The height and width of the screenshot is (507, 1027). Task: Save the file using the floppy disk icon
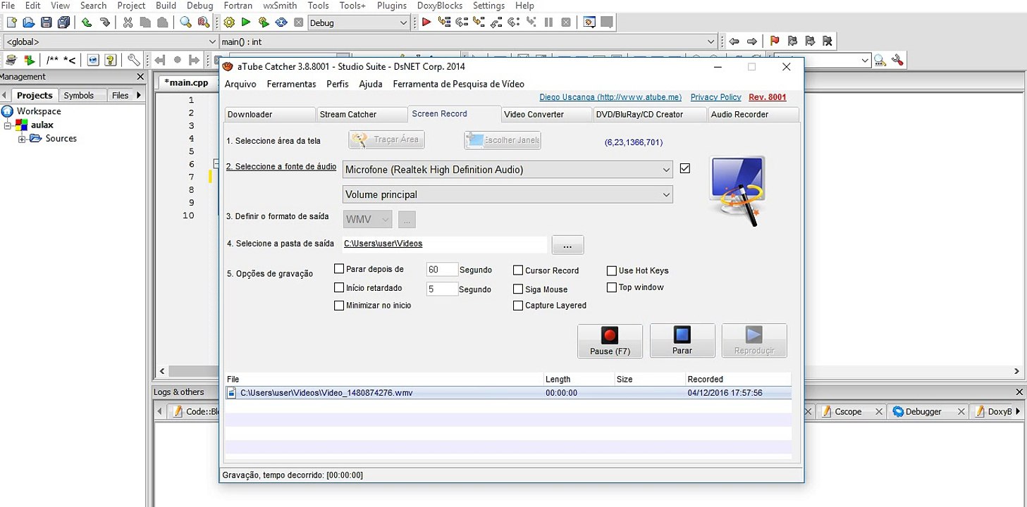[47, 23]
